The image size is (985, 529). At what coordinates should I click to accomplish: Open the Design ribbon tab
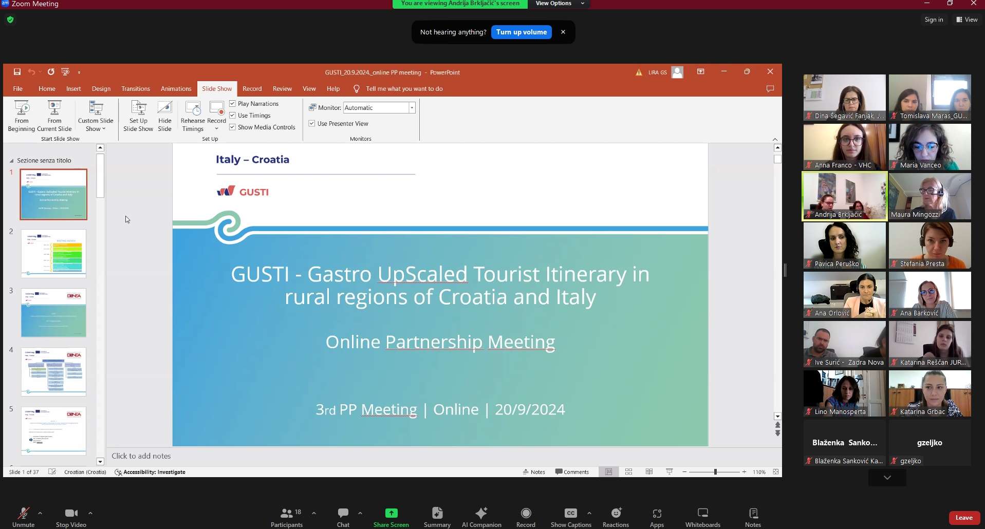point(101,89)
